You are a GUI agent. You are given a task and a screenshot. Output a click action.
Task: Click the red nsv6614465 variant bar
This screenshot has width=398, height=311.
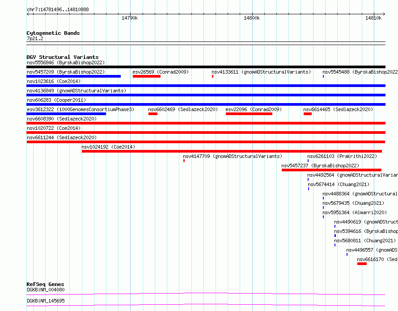pyautogui.click(x=308, y=114)
